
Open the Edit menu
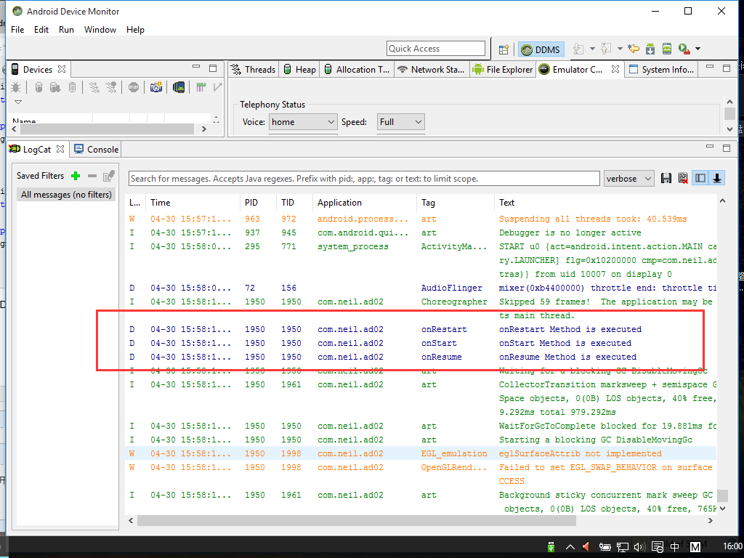(41, 29)
